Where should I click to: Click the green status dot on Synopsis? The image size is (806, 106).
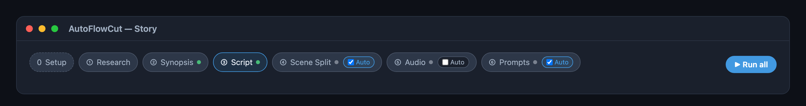(199, 62)
